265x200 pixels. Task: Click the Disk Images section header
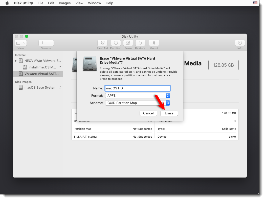pos(23,82)
